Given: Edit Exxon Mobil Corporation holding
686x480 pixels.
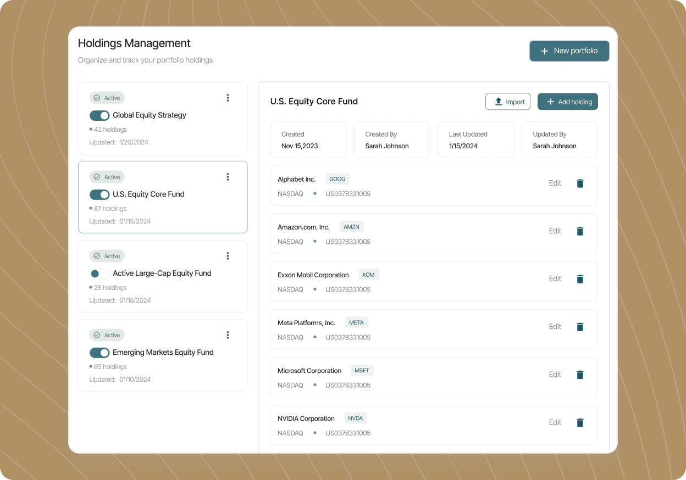Looking at the screenshot, I should pyautogui.click(x=555, y=279).
